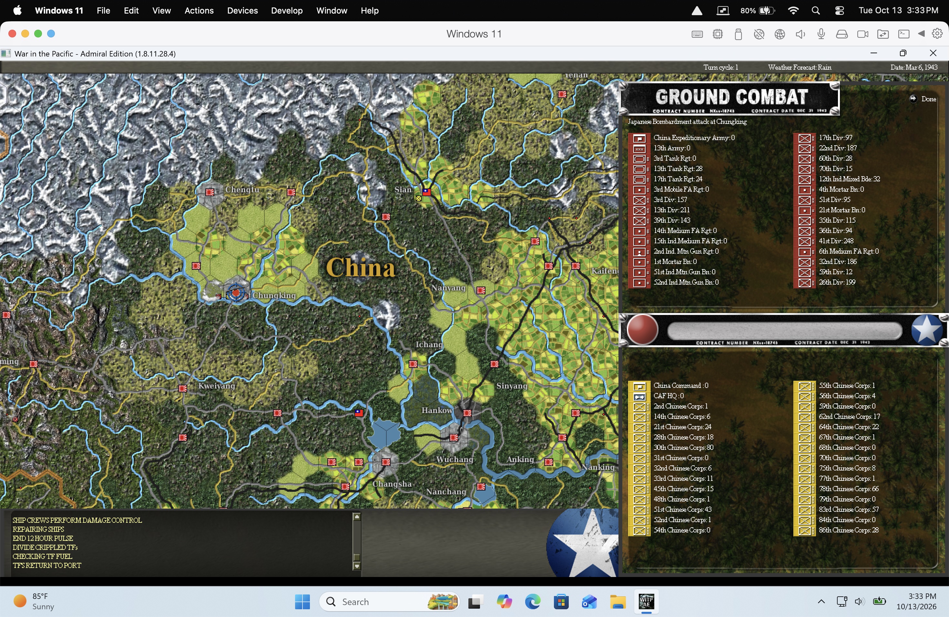This screenshot has width=949, height=617.
Task: Select the 78th Chinese Corps unit icon
Action: pos(805,490)
